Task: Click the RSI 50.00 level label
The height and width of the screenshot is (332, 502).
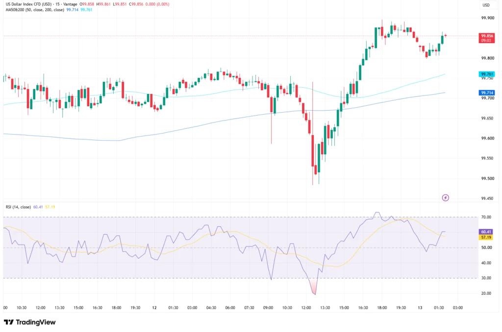Action: [x=486, y=248]
